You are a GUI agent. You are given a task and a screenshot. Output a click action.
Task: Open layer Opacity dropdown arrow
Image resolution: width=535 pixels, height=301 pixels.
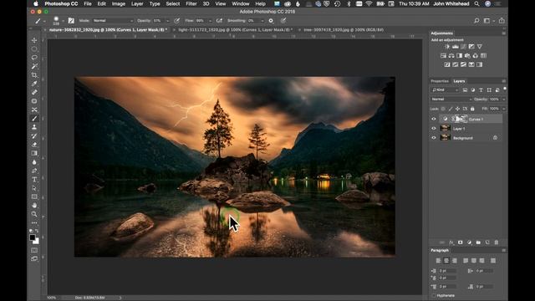[503, 99]
